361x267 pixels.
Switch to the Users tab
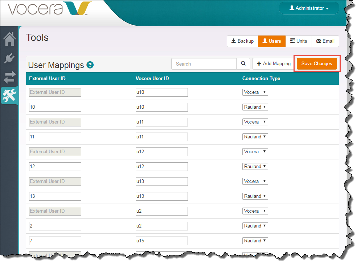pyautogui.click(x=272, y=41)
